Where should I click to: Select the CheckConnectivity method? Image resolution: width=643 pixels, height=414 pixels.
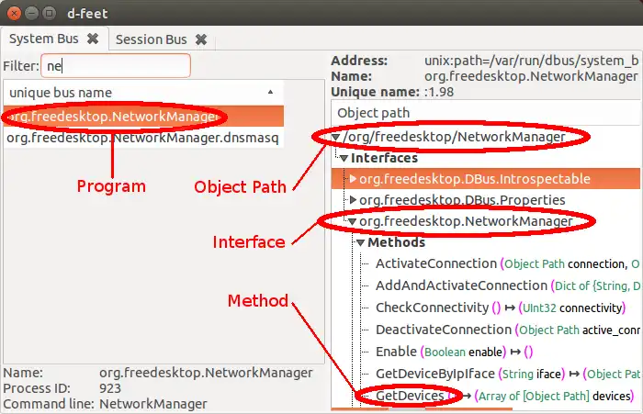[x=432, y=308]
